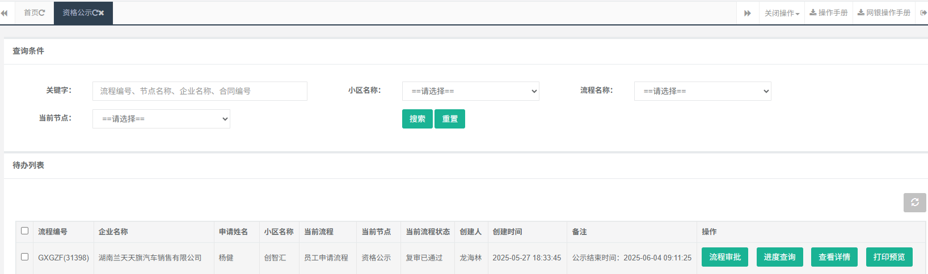Open the 小区名称 dropdown

point(470,91)
